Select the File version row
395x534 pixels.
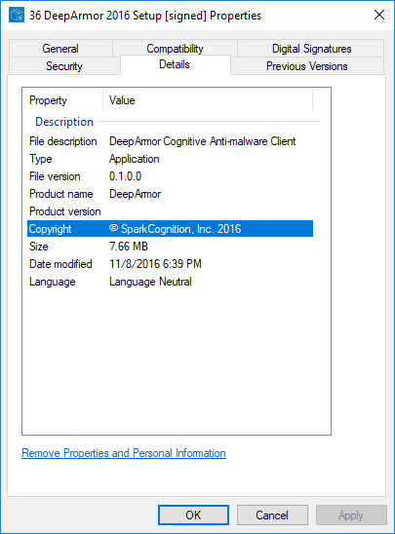pos(170,176)
